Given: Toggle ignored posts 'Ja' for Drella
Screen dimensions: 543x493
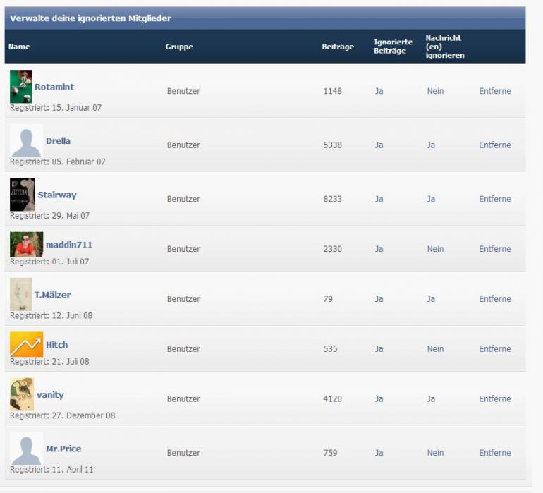Looking at the screenshot, I should pyautogui.click(x=379, y=145).
